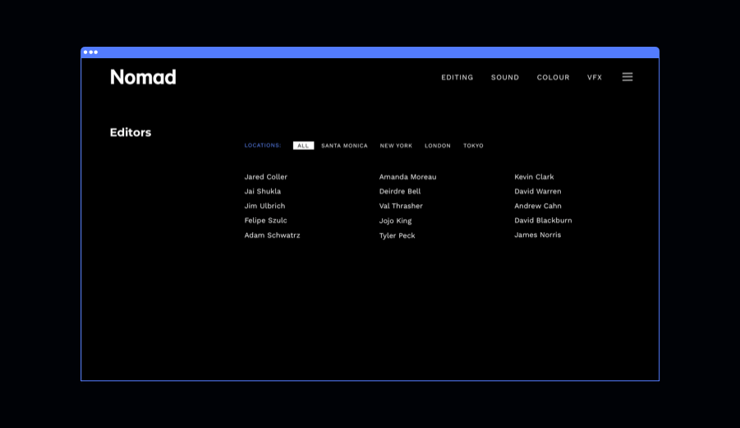Select editor Felipe Szulc
740x428 pixels.
(266, 221)
